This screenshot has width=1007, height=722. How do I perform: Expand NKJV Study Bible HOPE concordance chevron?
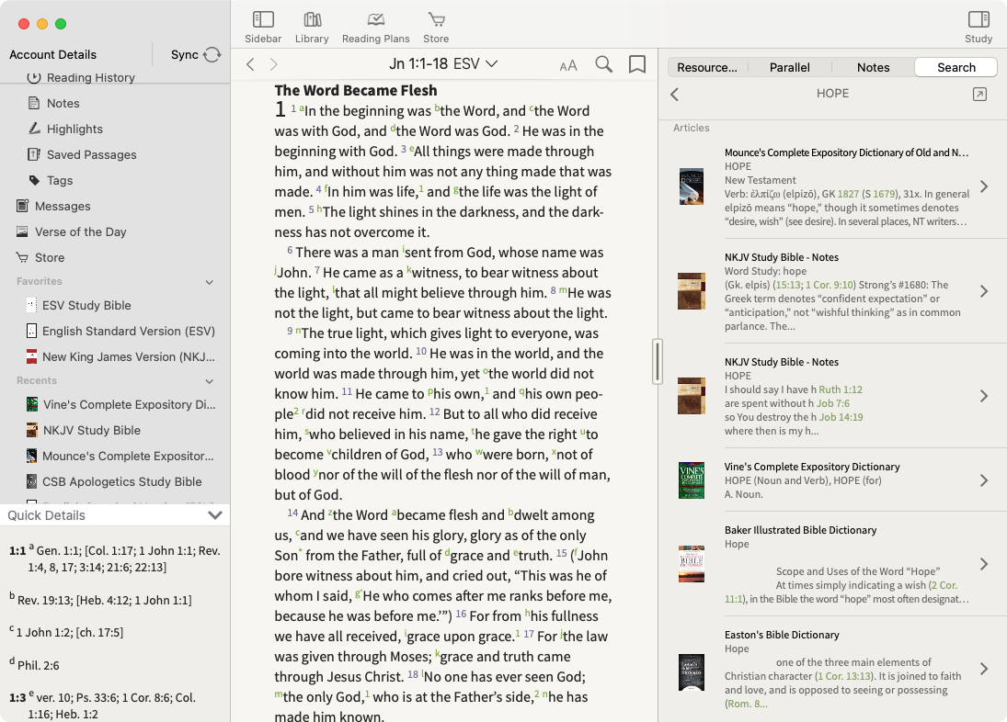(x=984, y=396)
